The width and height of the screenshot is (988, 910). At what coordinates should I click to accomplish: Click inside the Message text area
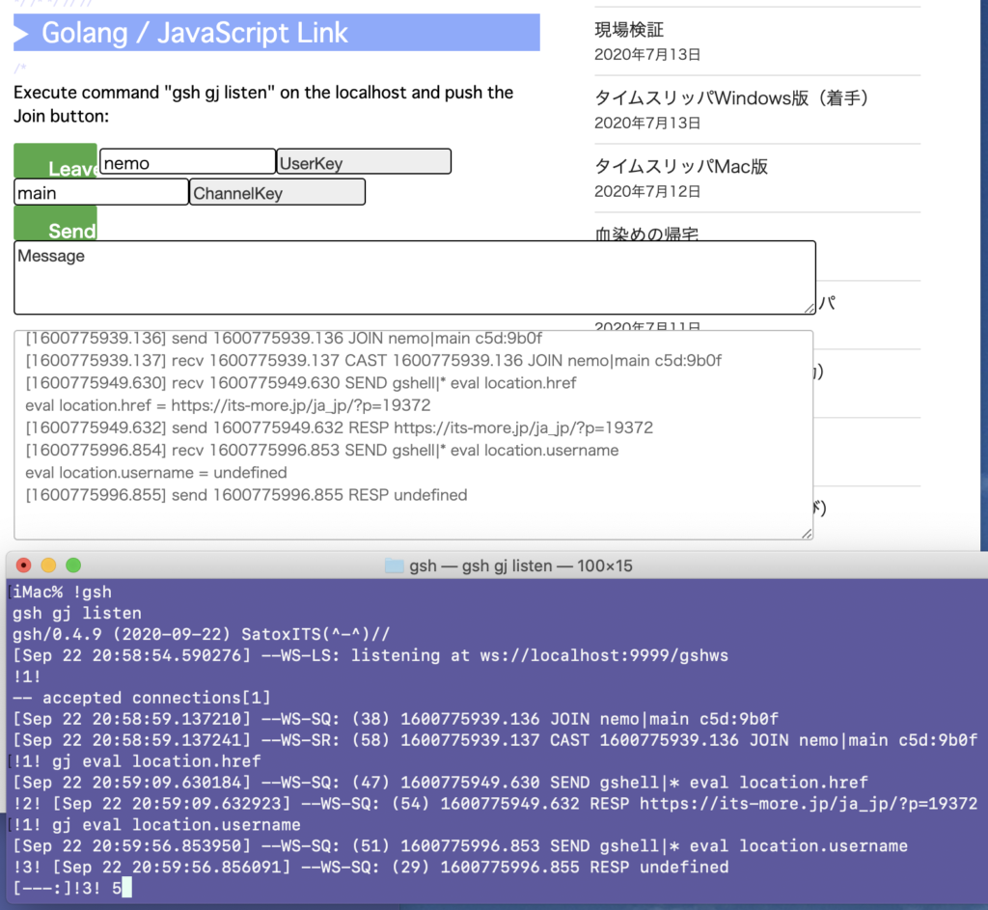(414, 278)
